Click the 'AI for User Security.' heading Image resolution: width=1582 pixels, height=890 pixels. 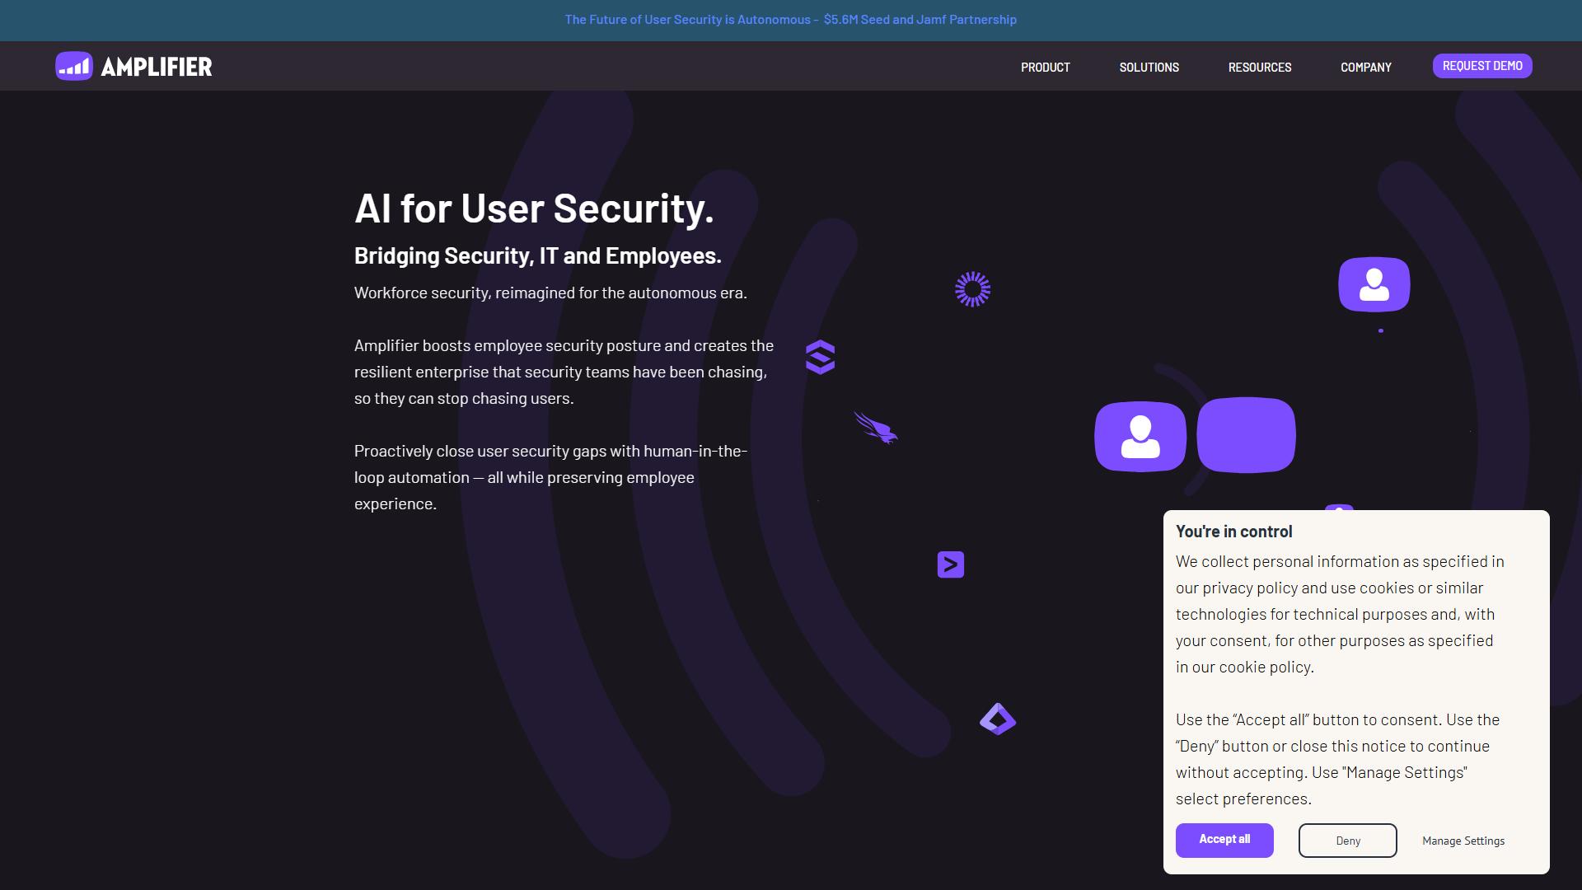click(x=534, y=208)
